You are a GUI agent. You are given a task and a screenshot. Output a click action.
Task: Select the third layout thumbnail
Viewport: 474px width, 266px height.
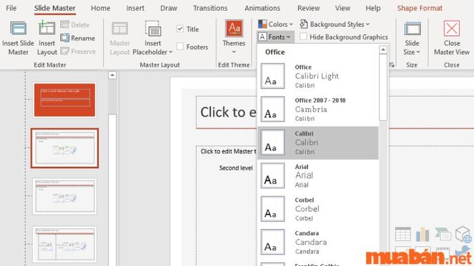coord(65,196)
